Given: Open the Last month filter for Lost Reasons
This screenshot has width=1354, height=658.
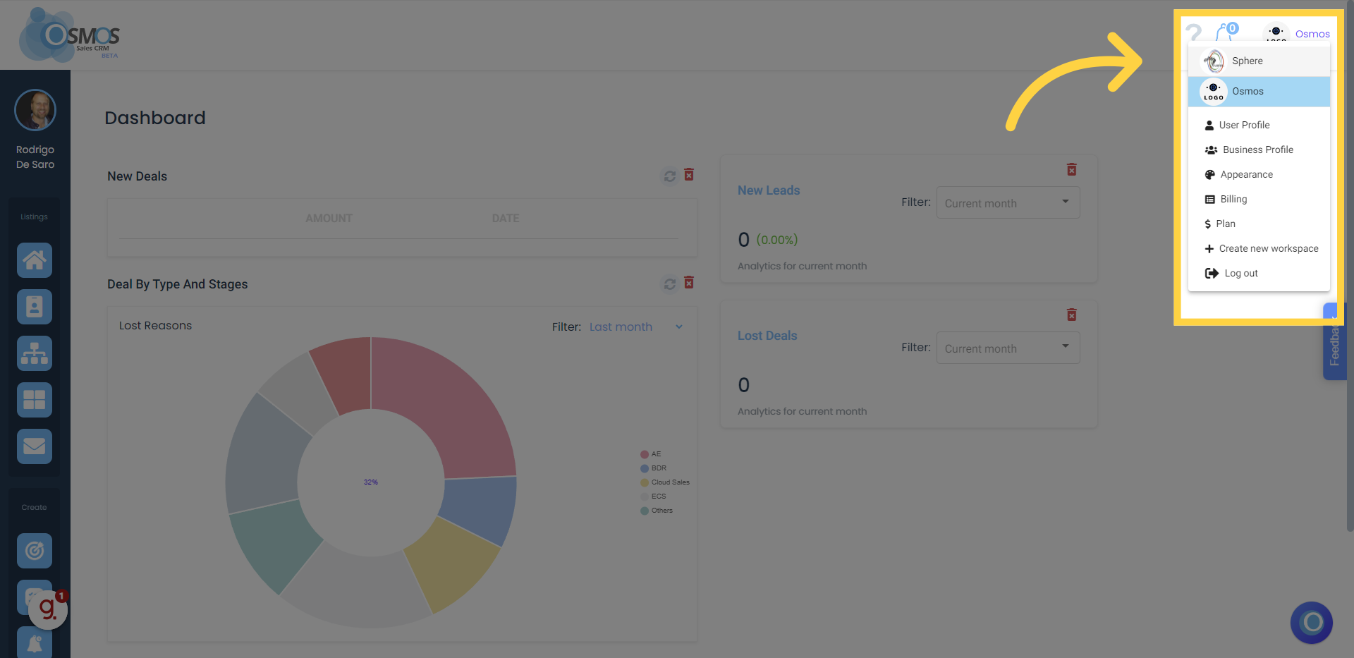Looking at the screenshot, I should click(x=636, y=327).
